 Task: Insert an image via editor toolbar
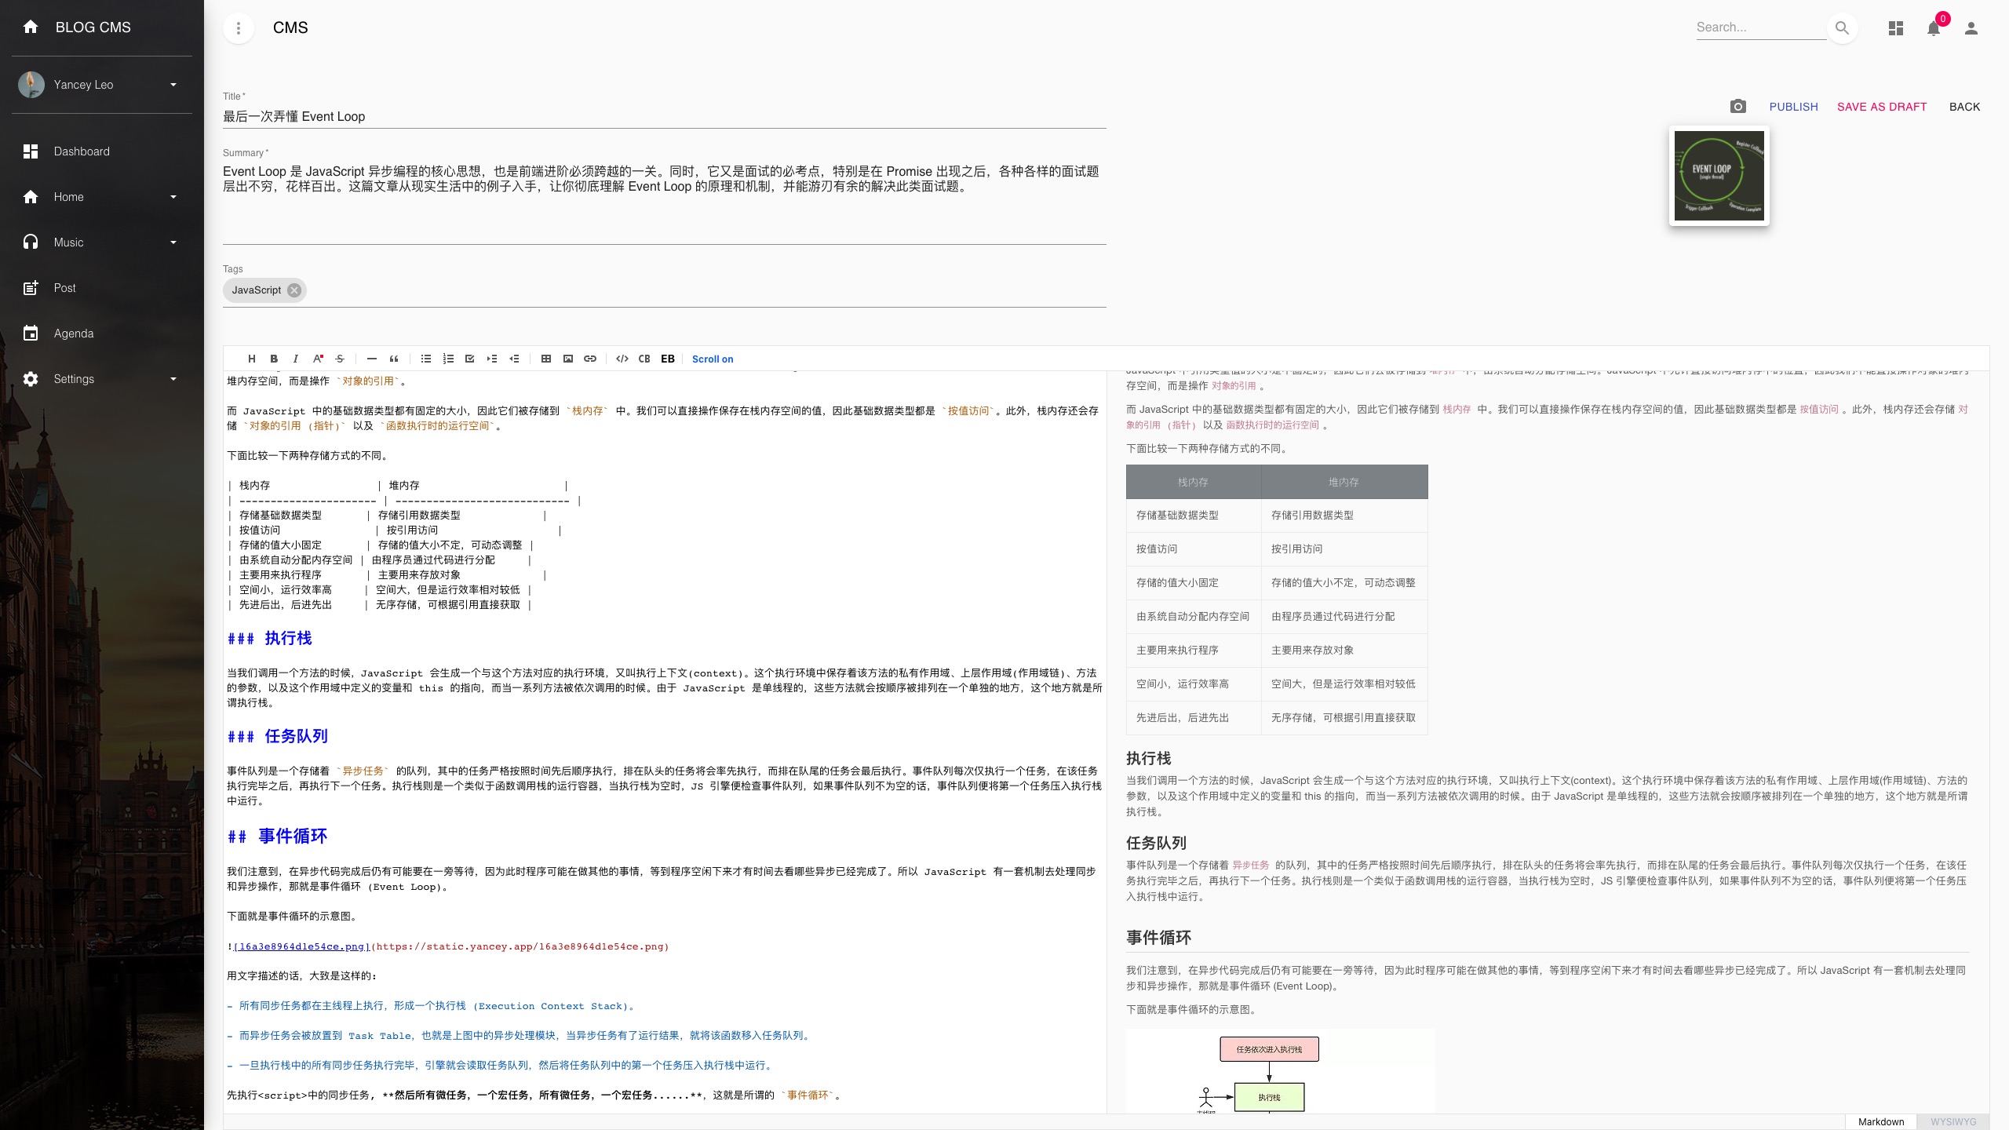tap(568, 359)
